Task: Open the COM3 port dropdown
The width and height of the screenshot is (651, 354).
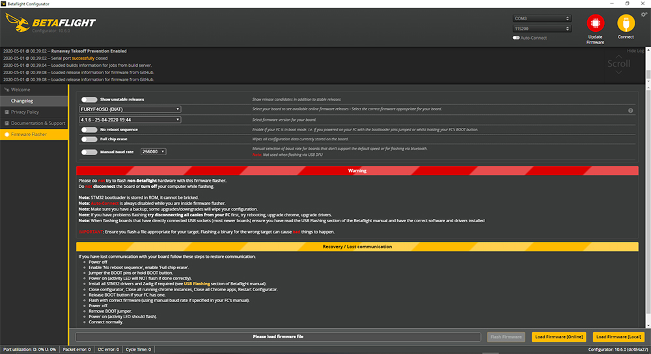Action: point(542,18)
